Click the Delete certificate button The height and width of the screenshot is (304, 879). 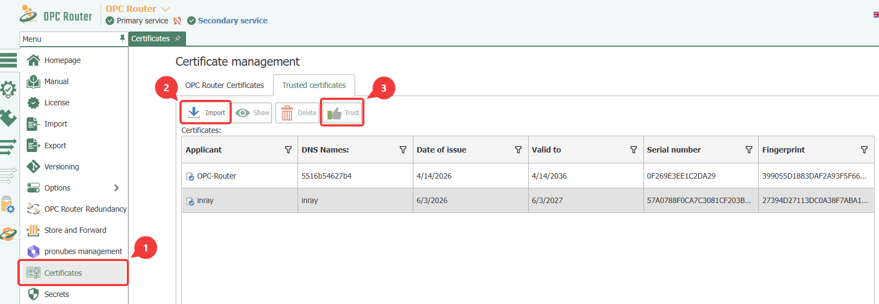pos(298,113)
